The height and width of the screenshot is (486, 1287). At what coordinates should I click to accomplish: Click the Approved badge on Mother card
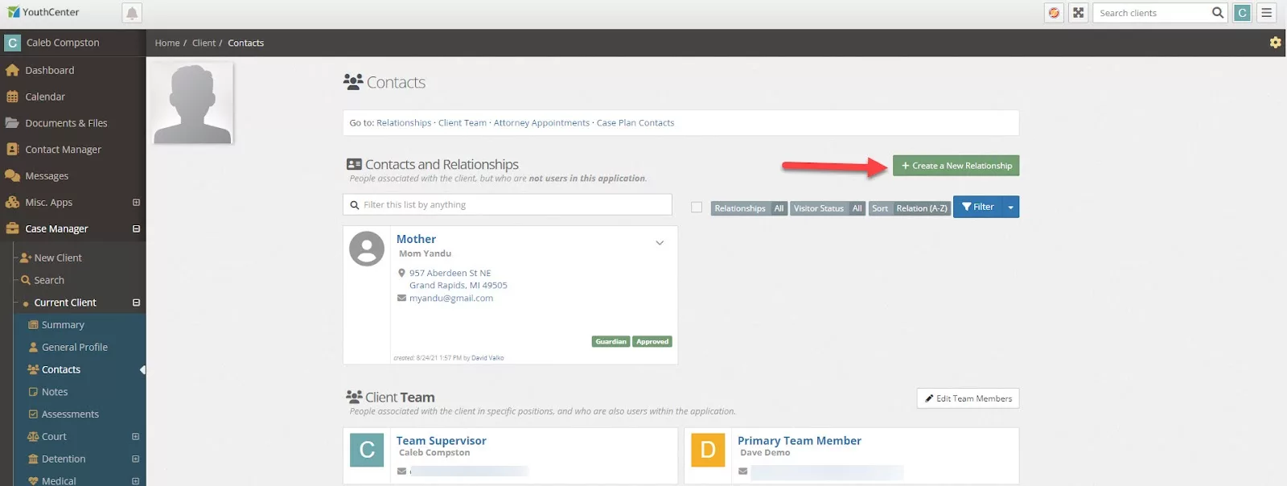(x=652, y=342)
